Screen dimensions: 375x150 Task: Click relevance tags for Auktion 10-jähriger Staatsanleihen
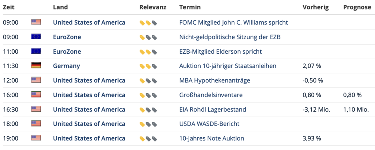(148, 66)
